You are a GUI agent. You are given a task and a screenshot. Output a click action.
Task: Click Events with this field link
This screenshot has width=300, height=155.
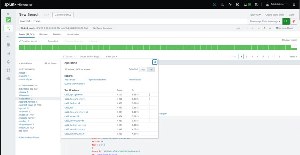pos(74,84)
